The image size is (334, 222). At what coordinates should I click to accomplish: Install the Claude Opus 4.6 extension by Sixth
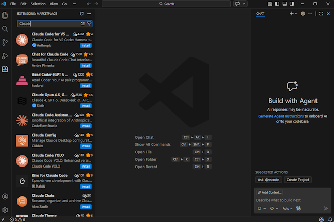[85, 106]
